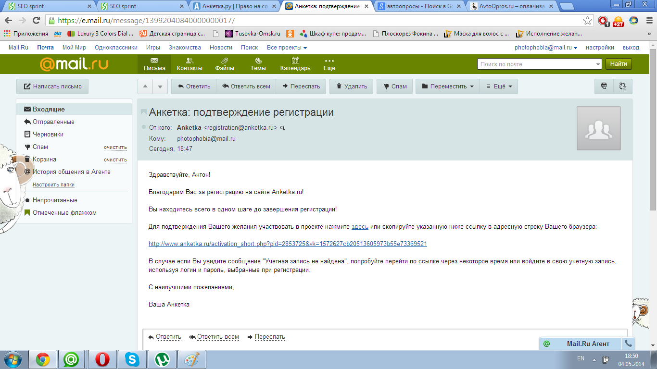Screen dimensions: 657x369
Task: Delete the message with Удалить
Action: (x=352, y=86)
